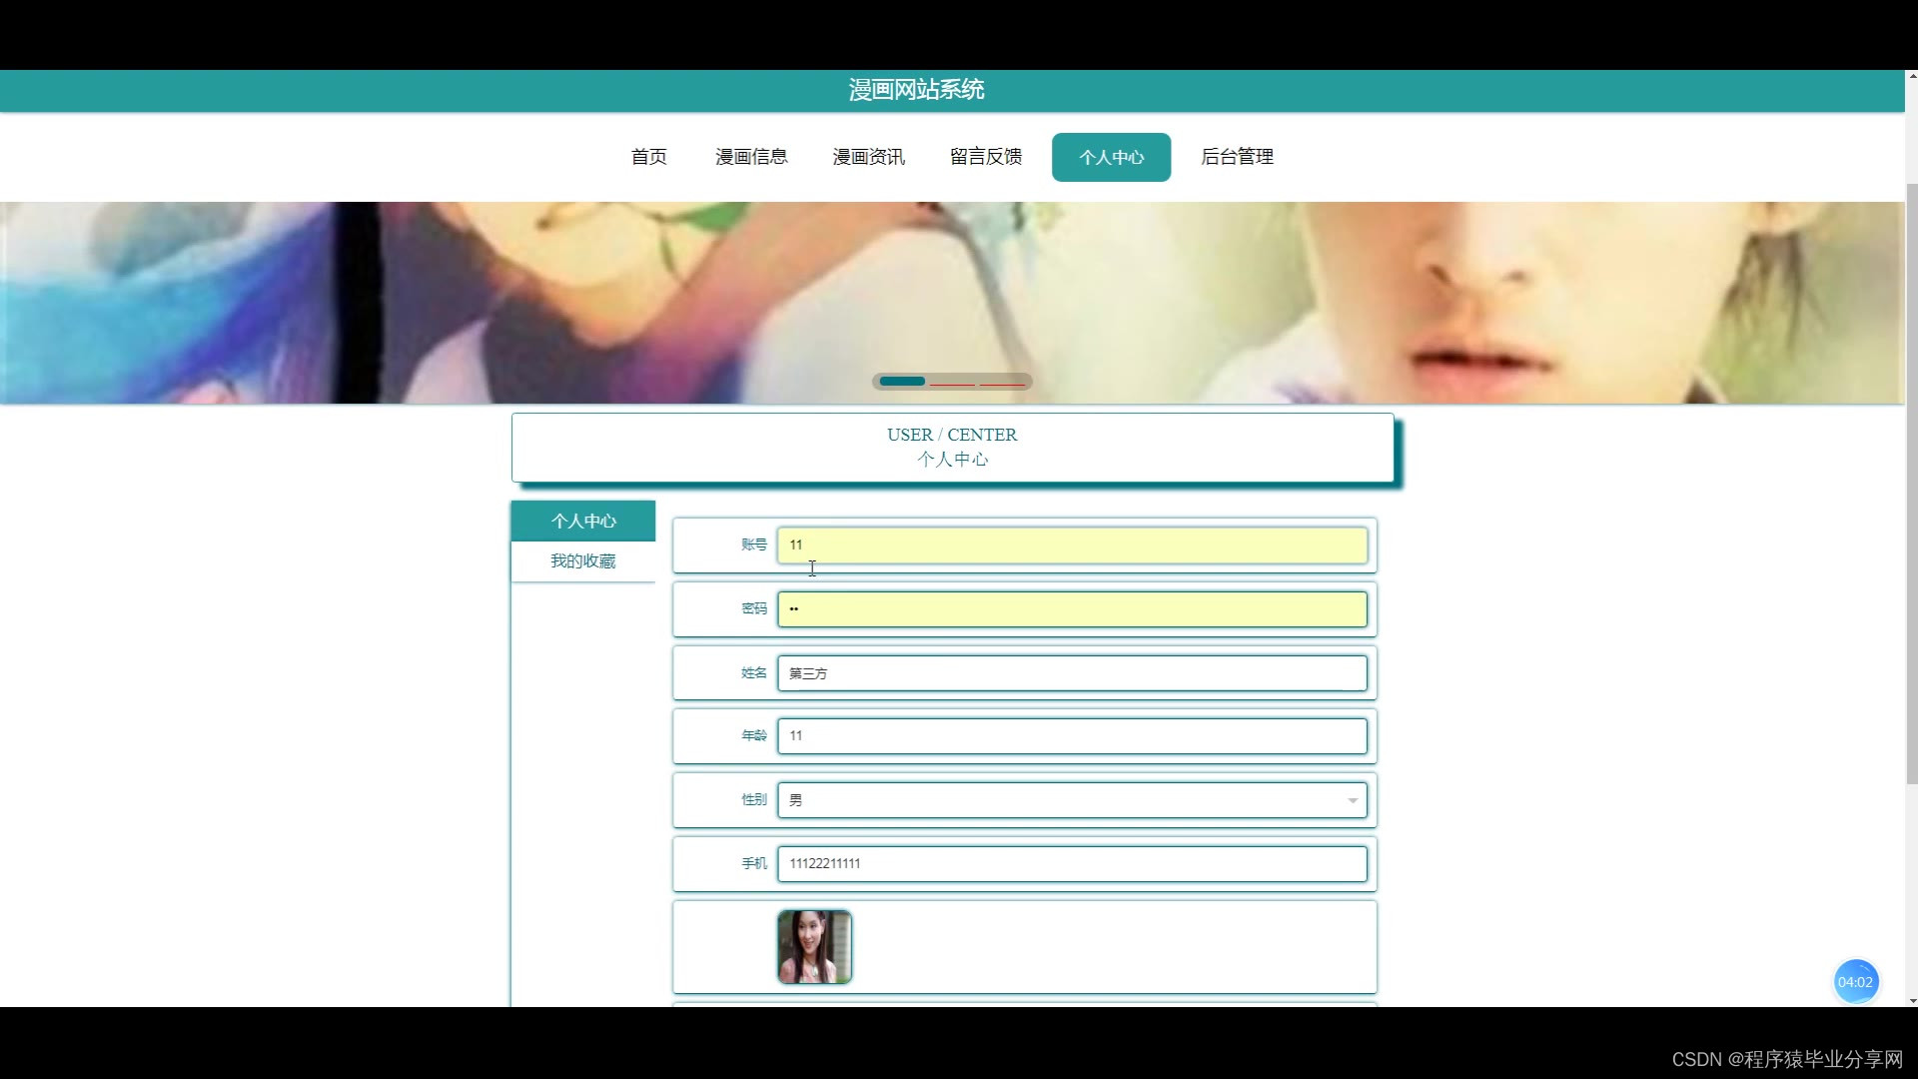Click the 姓名 input field
This screenshot has height=1079, width=1918.
point(1072,673)
